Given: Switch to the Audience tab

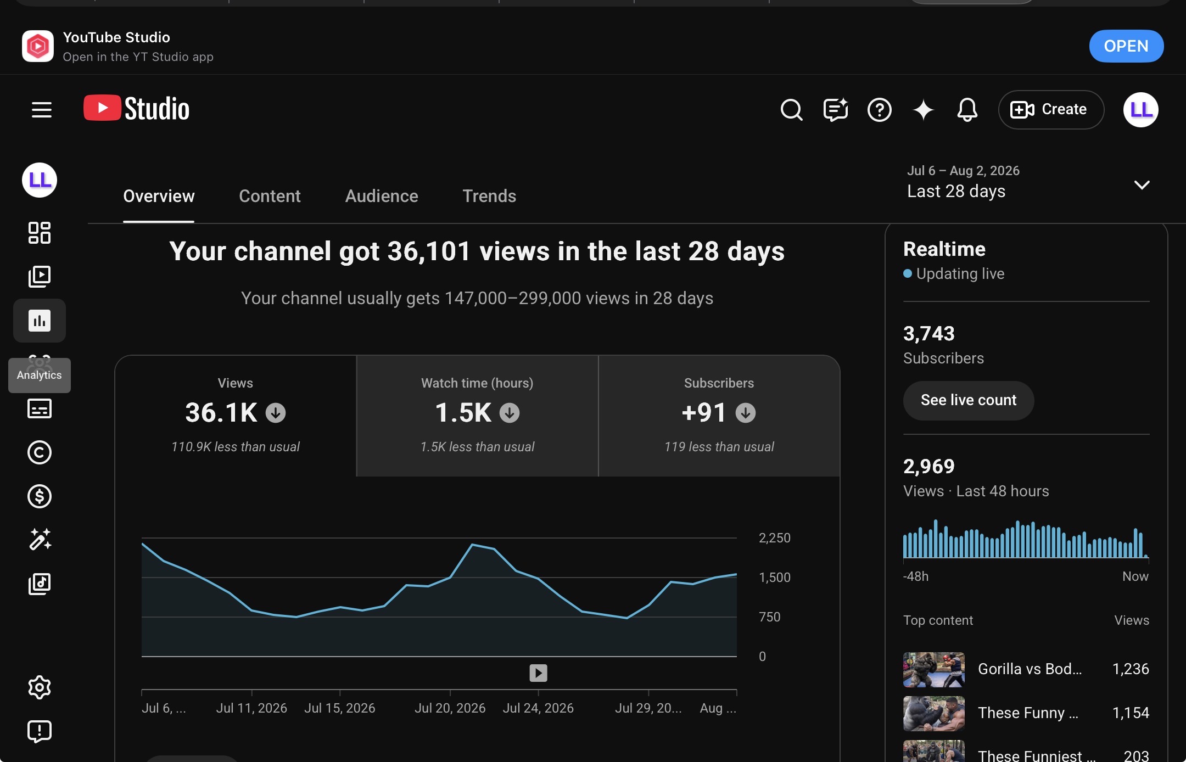Looking at the screenshot, I should 382,196.
